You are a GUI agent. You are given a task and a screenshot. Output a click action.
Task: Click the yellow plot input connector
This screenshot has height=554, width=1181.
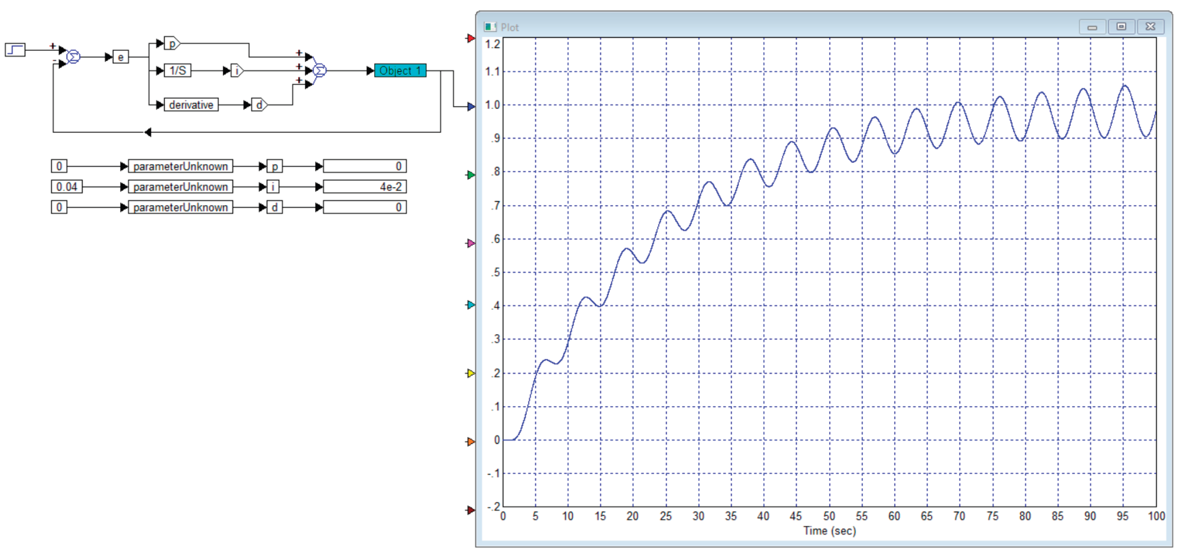tap(470, 373)
